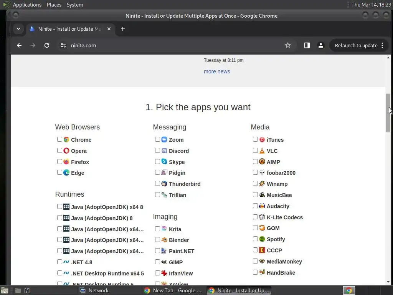
Task: Toggle the Chrome side panel
Action: (x=307, y=45)
